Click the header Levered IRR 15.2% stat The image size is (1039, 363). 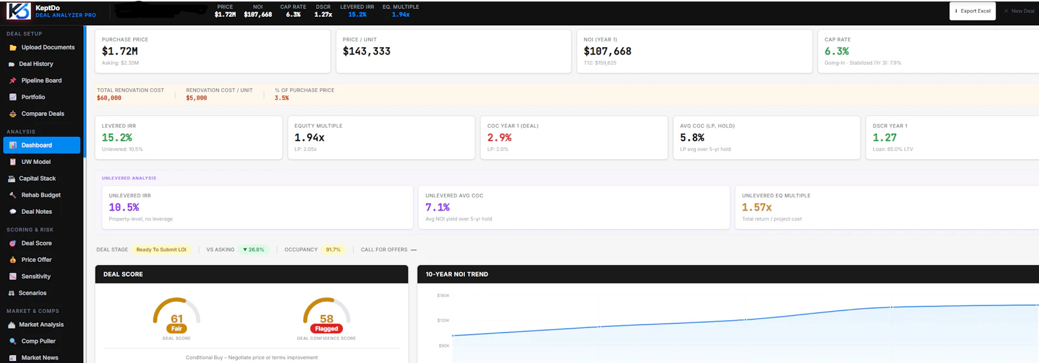pos(357,11)
